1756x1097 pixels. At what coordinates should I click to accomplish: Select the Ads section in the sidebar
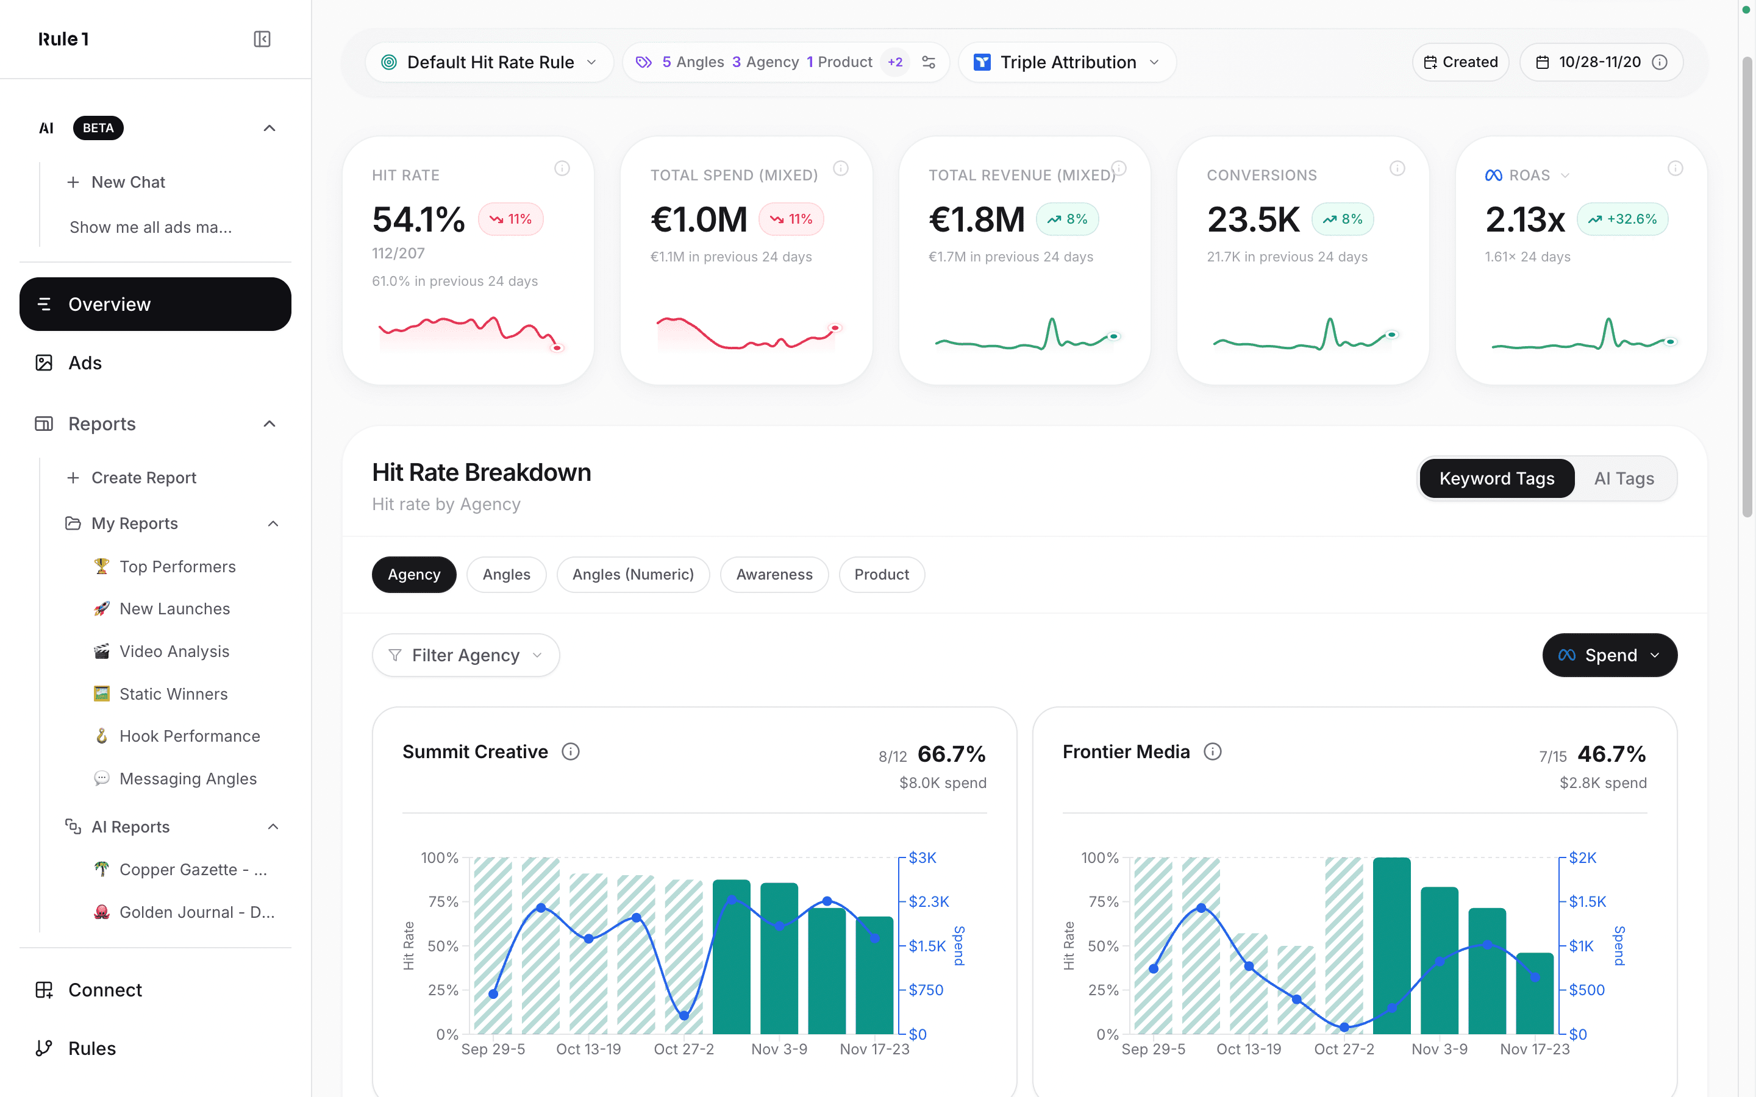click(84, 363)
